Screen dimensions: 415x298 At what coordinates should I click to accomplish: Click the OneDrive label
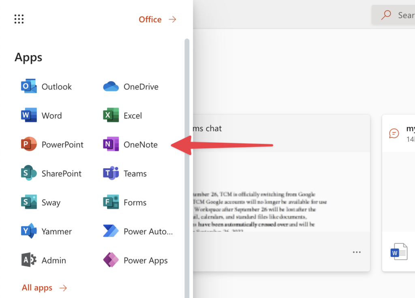(141, 87)
